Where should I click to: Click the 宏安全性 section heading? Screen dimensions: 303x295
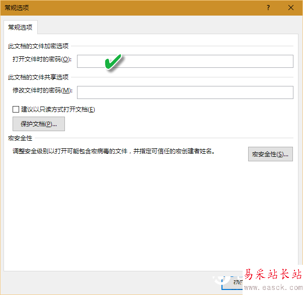pyautogui.click(x=20, y=138)
